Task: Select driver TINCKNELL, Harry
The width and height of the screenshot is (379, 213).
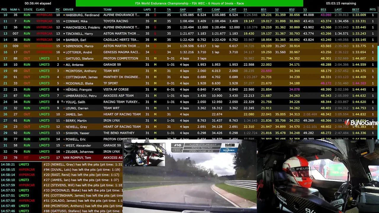Action: click(79, 34)
